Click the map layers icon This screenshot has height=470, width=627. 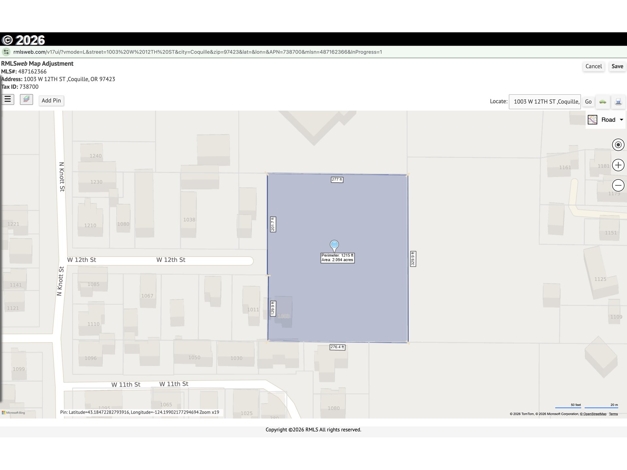pos(26,99)
